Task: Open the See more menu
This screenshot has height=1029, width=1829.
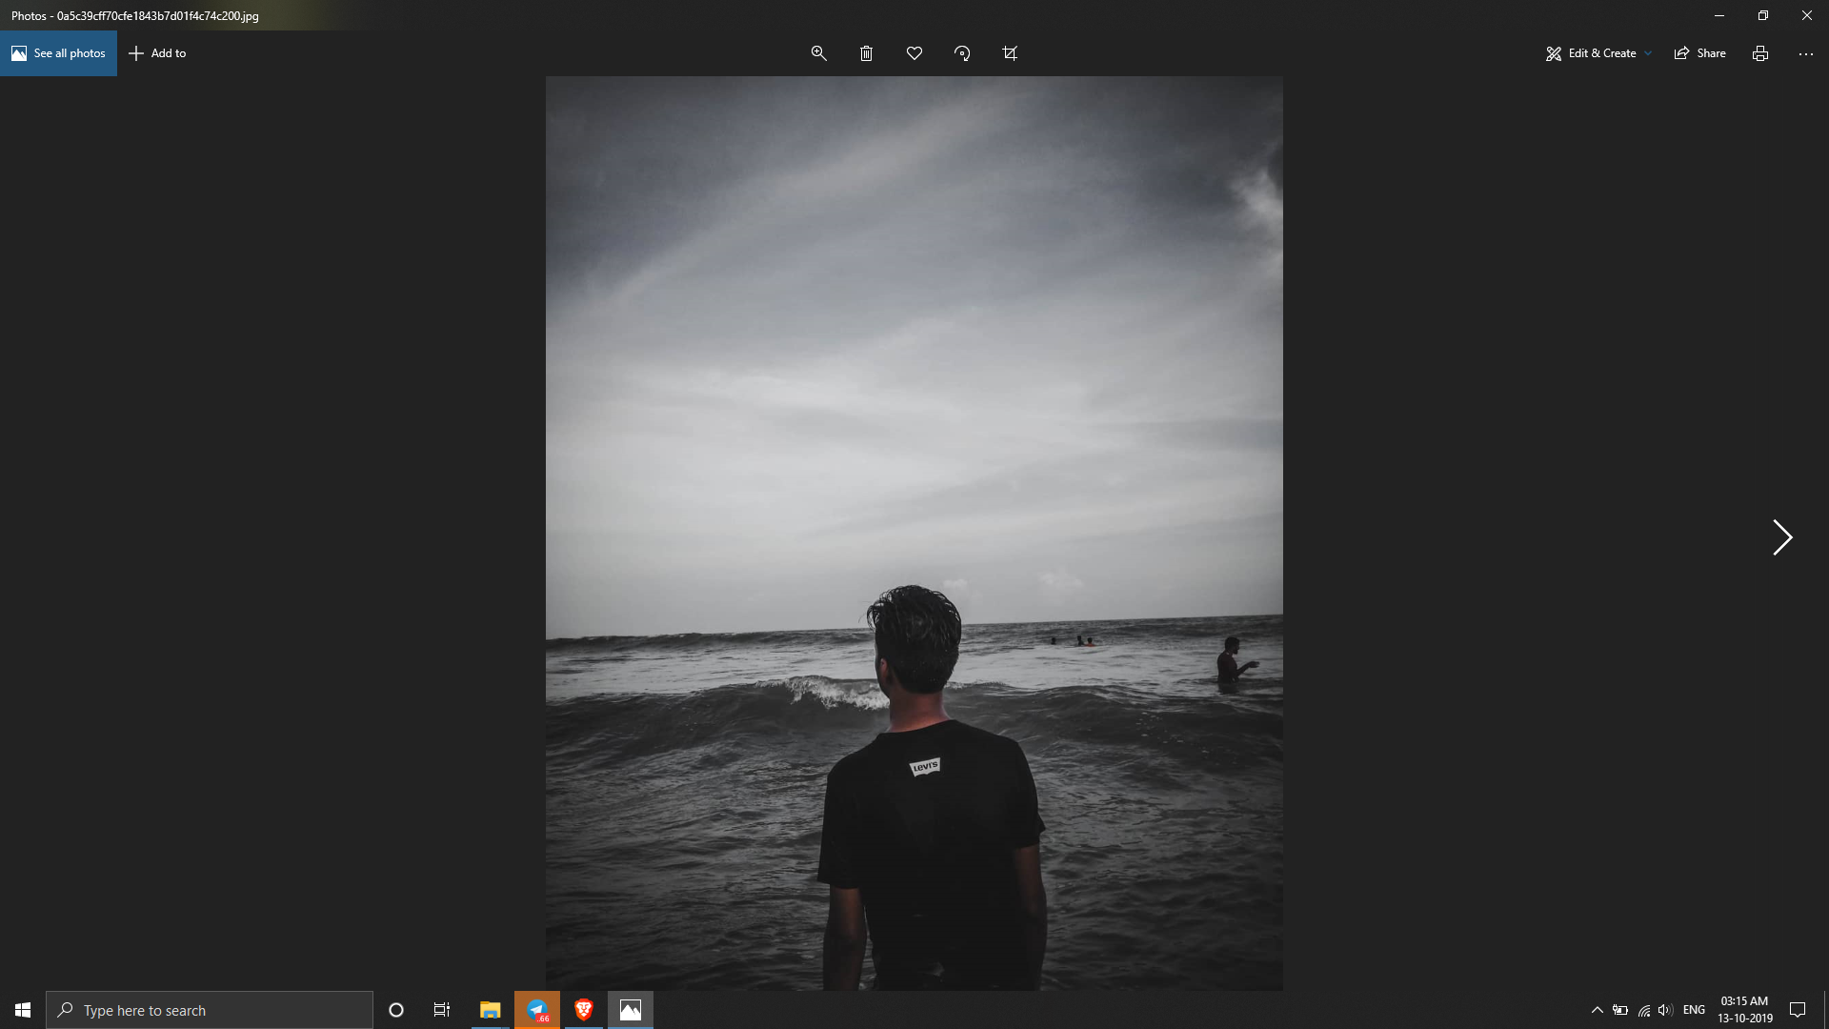Action: [x=1805, y=52]
